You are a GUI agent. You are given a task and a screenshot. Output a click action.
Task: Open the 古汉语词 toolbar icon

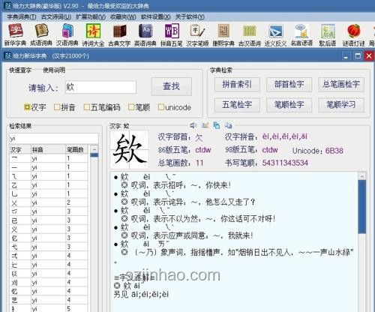tap(250, 35)
